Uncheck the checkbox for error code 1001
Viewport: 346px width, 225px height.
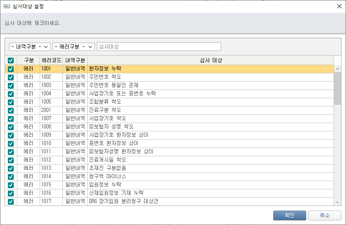(x=11, y=69)
